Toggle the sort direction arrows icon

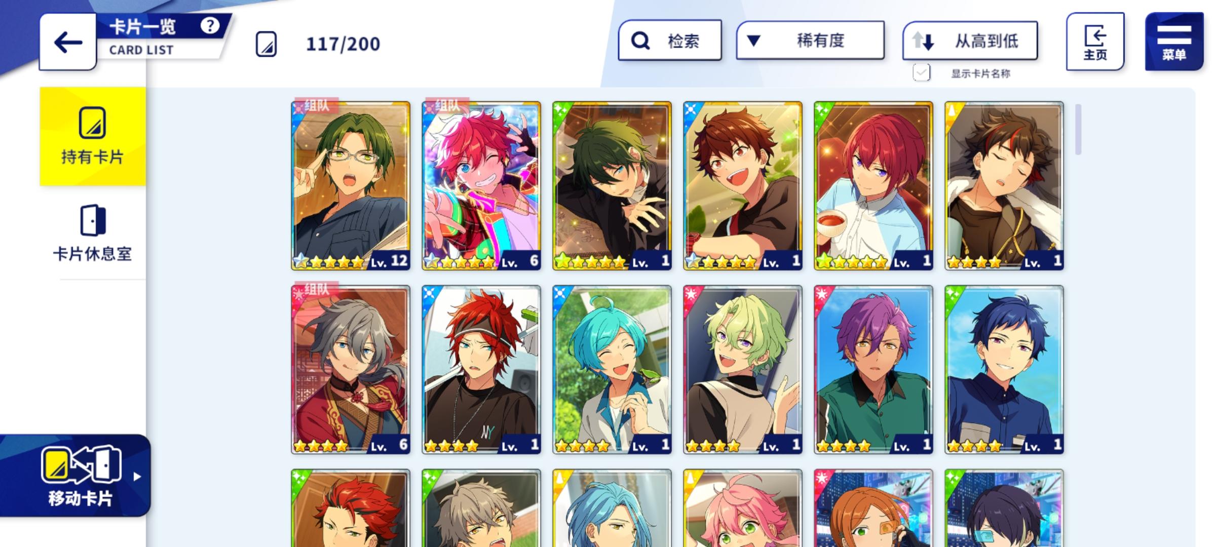923,41
